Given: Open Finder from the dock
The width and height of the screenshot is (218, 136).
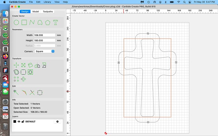Looking at the screenshot, I should pos(5,14).
